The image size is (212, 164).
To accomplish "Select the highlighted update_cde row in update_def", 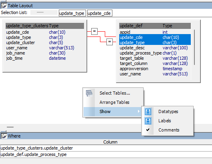I will 155,37.
